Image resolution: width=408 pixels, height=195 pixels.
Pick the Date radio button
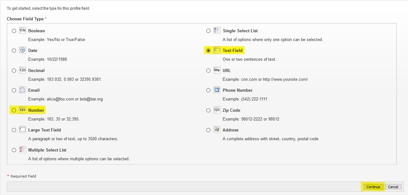[x=14, y=51]
